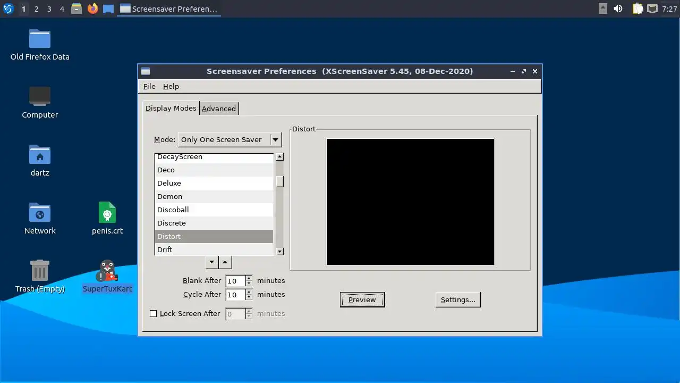Click the Cycle After minutes field
This screenshot has width=680, height=383.
[x=235, y=295]
